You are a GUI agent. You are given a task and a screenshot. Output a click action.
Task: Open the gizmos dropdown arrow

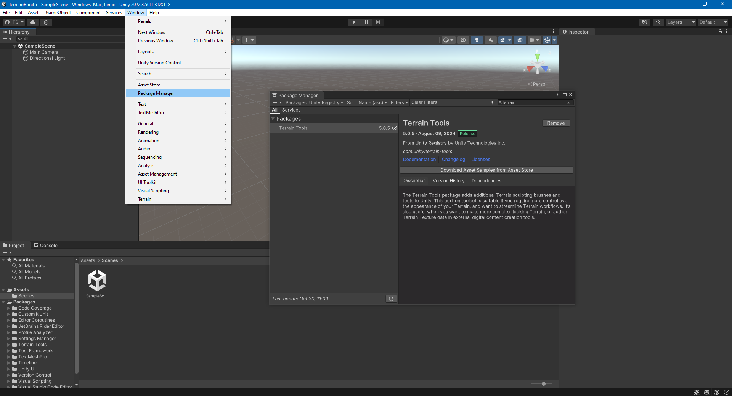[554, 40]
